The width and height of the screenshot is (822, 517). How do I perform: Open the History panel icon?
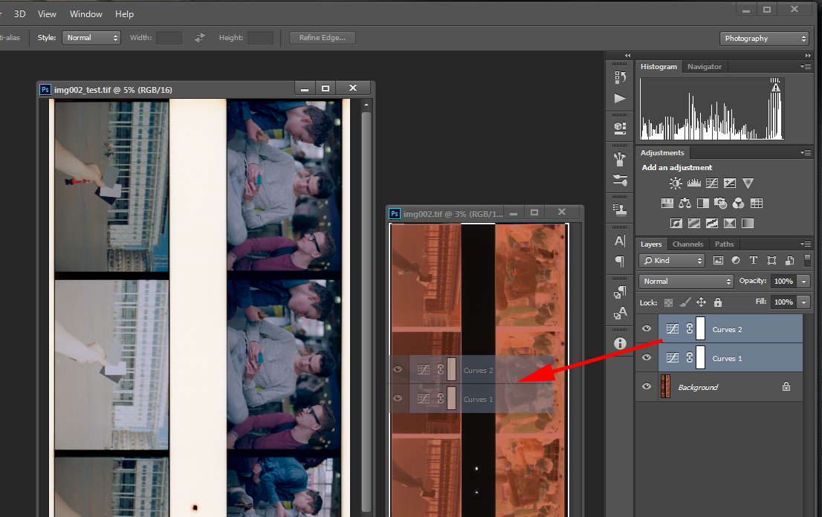point(620,77)
